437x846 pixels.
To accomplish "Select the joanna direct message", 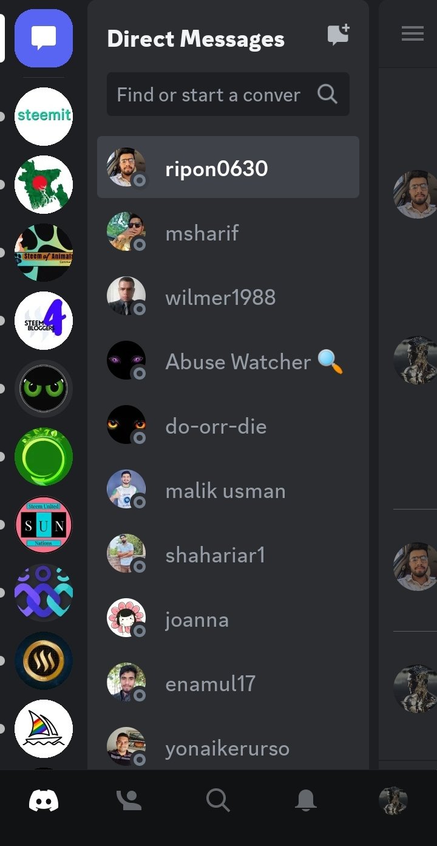I will (x=228, y=619).
